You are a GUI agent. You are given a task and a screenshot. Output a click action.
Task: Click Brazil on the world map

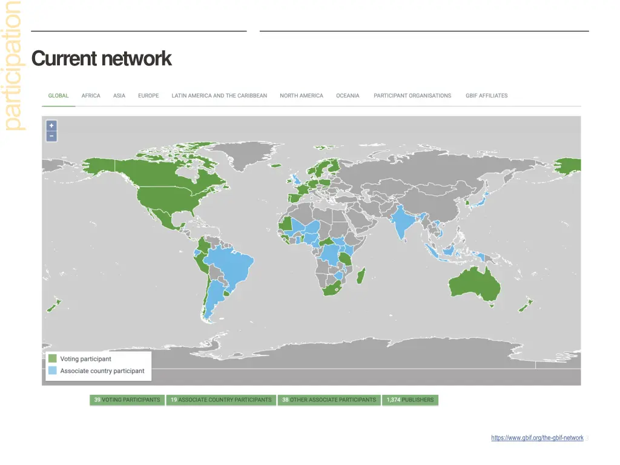point(229,266)
